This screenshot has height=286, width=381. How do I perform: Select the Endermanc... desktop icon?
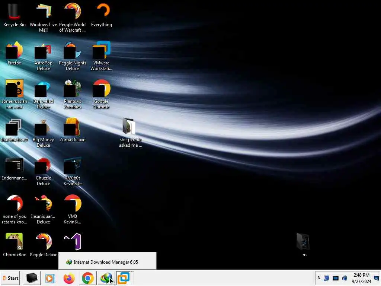(x=15, y=169)
